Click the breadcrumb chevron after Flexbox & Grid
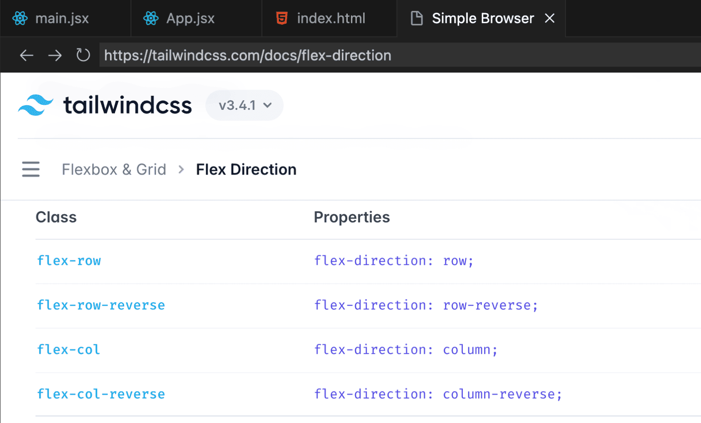 pos(181,170)
